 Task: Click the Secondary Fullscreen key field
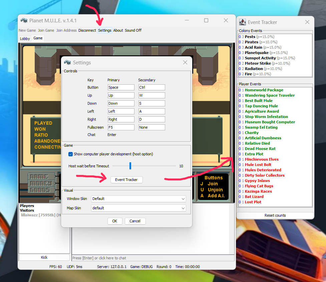(151, 127)
